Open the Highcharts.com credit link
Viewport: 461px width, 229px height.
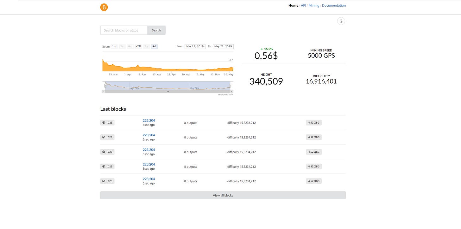[226, 95]
